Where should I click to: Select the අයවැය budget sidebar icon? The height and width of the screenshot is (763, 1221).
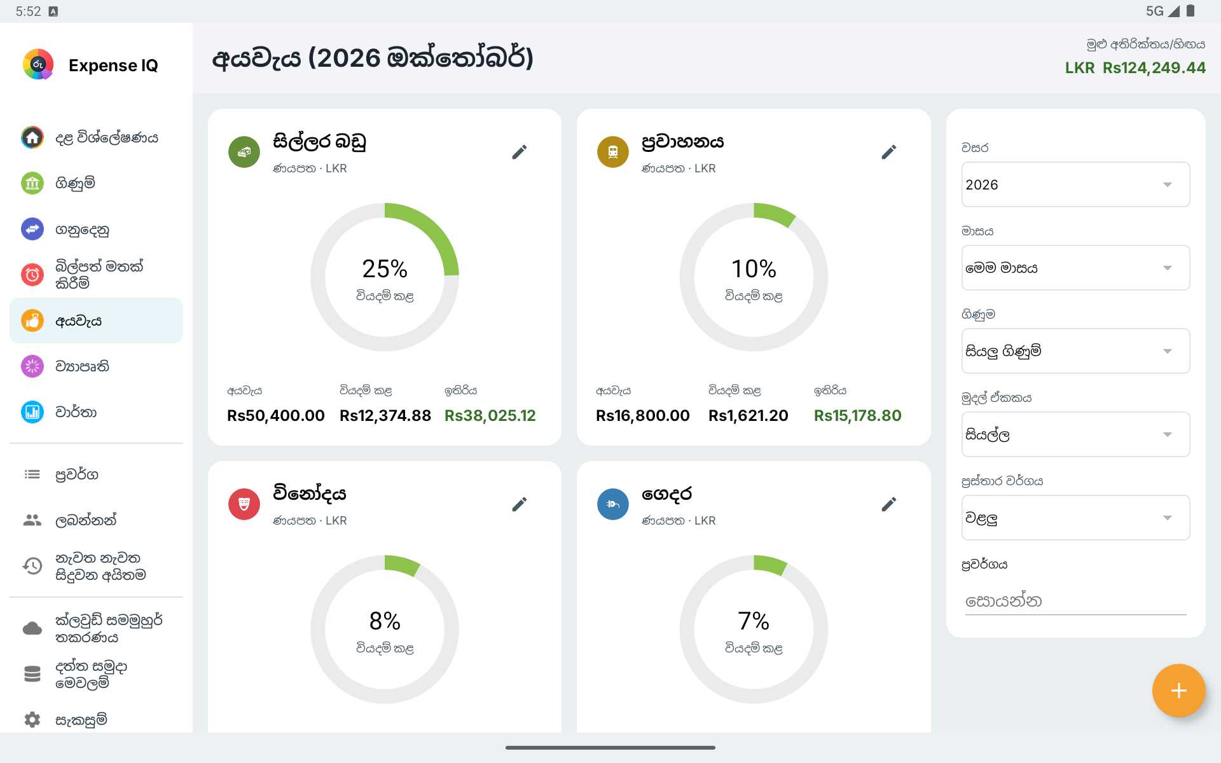coord(32,320)
